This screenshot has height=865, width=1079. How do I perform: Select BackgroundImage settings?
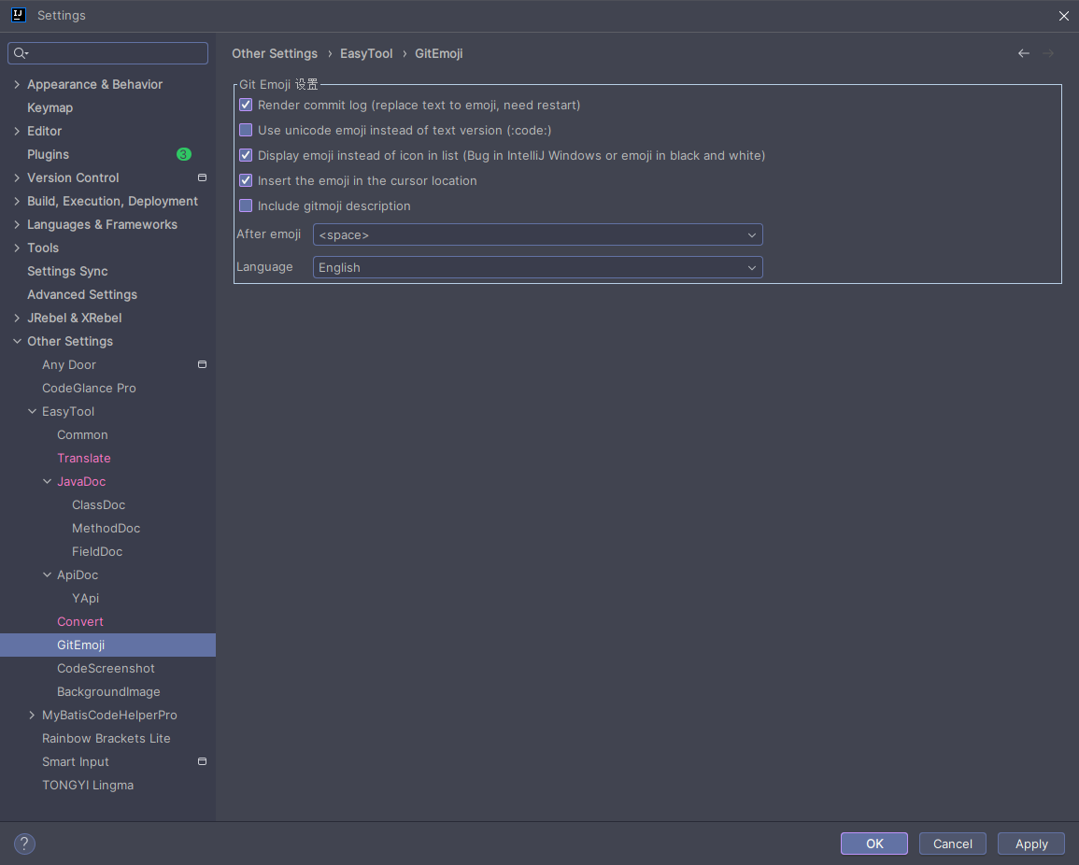108,691
